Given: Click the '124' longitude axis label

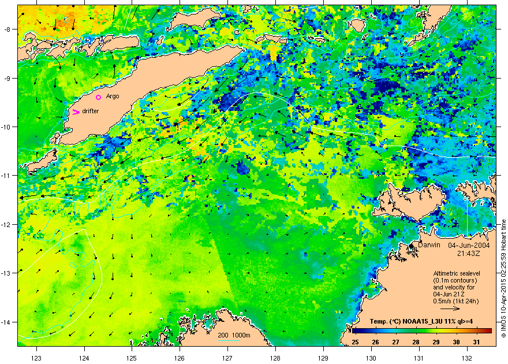Looking at the screenshot, I should point(84,358).
